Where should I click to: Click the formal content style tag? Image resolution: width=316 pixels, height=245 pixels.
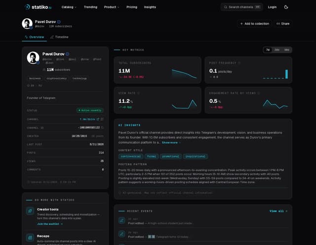coord(152,156)
